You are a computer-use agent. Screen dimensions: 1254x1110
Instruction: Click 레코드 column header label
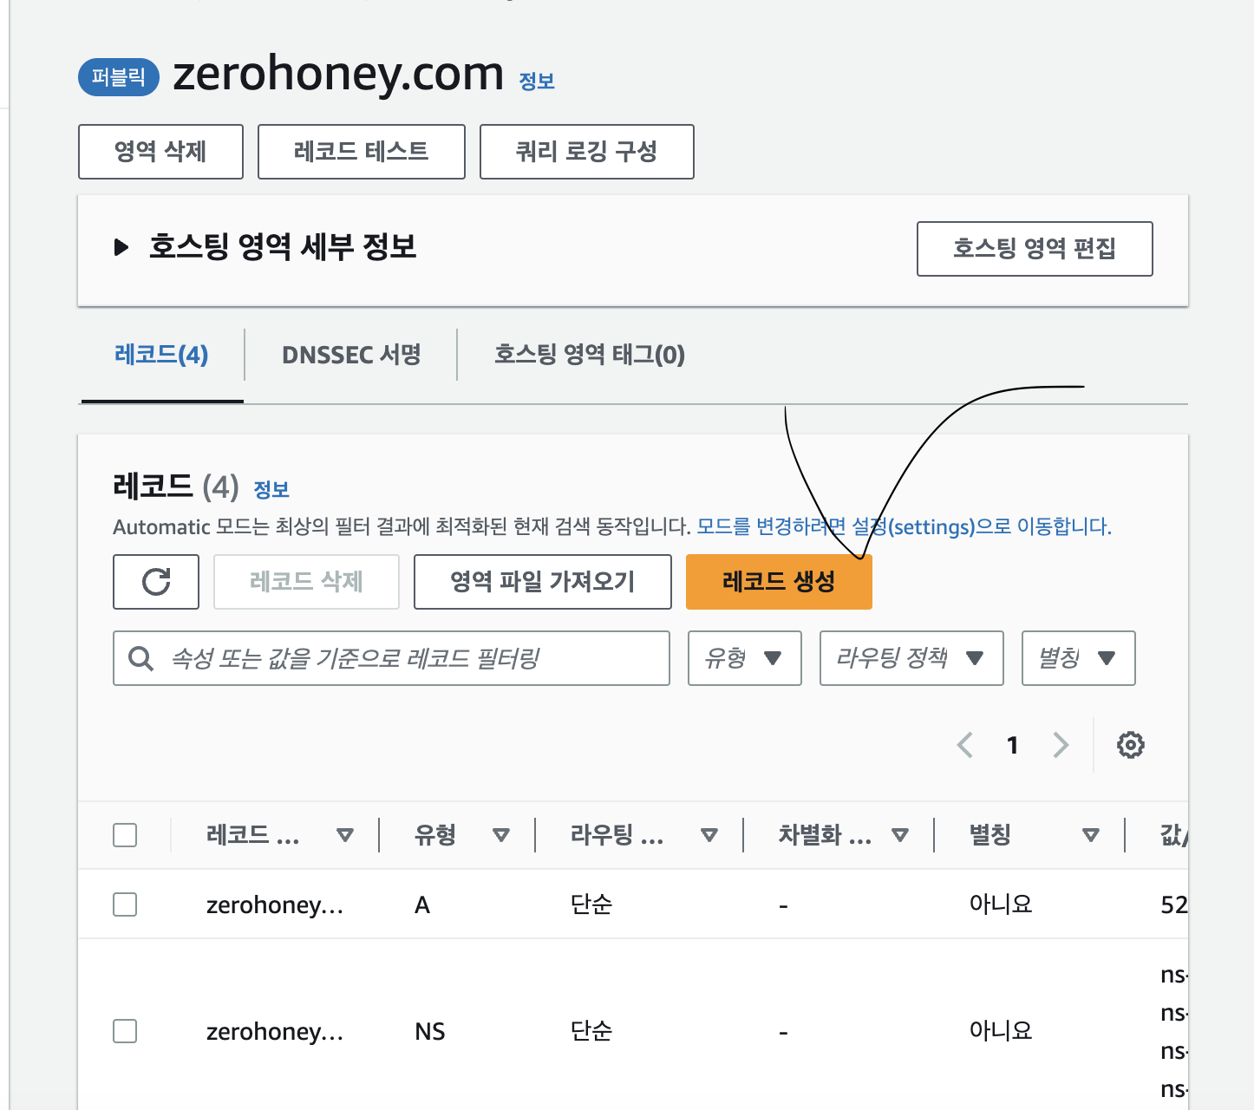252,835
